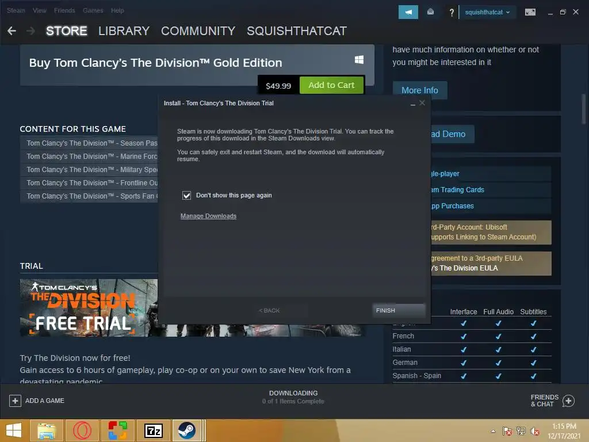Click the Italian language row
The image size is (589, 442).
(472, 349)
